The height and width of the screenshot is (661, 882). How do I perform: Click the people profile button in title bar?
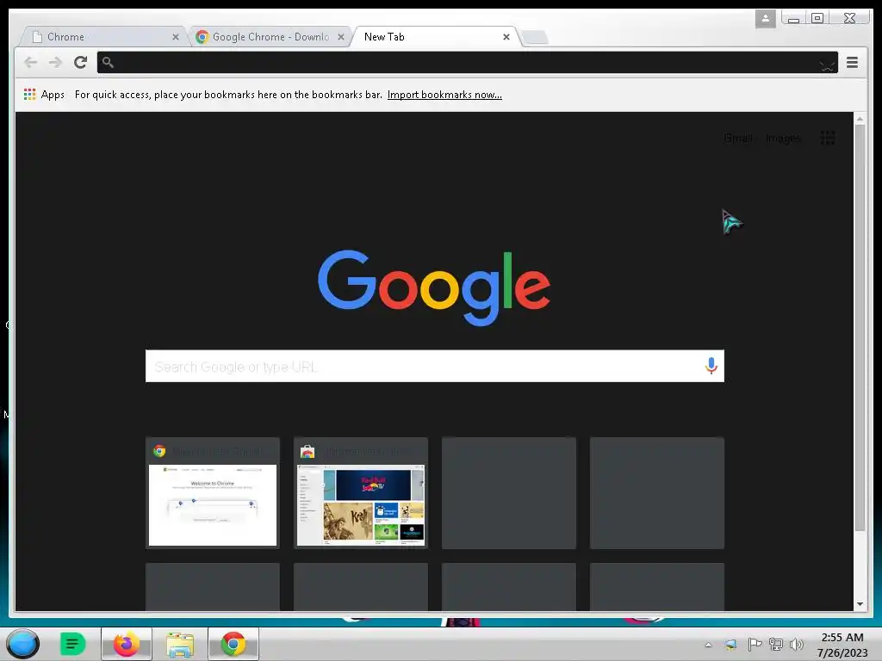click(765, 19)
